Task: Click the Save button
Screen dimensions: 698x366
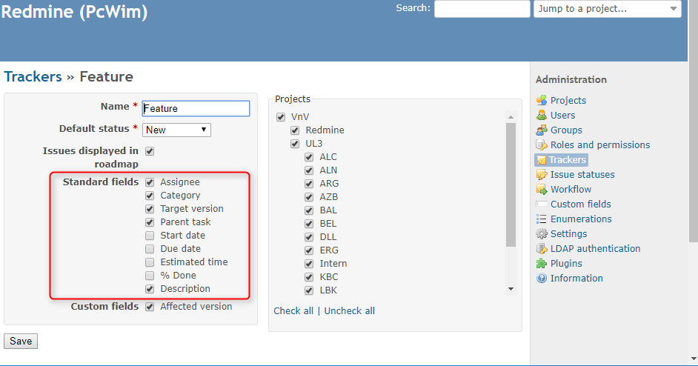Action: [21, 341]
